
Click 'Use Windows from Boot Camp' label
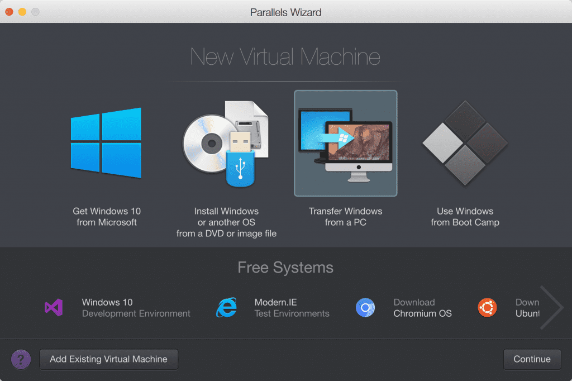tap(465, 217)
